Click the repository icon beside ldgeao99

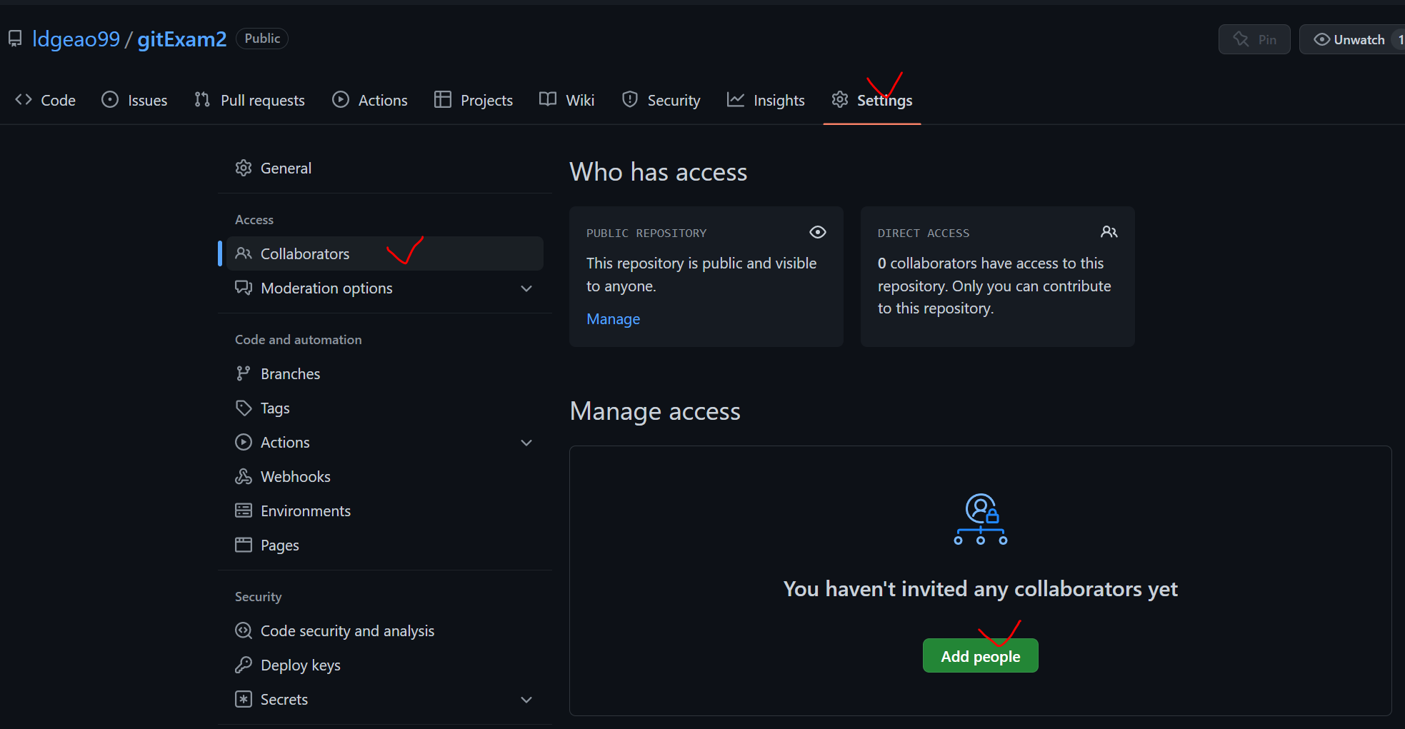pyautogui.click(x=15, y=39)
